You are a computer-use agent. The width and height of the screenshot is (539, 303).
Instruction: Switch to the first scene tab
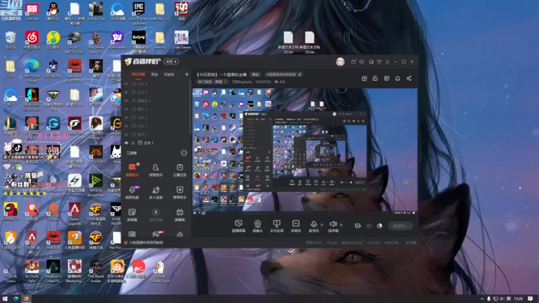click(138, 75)
